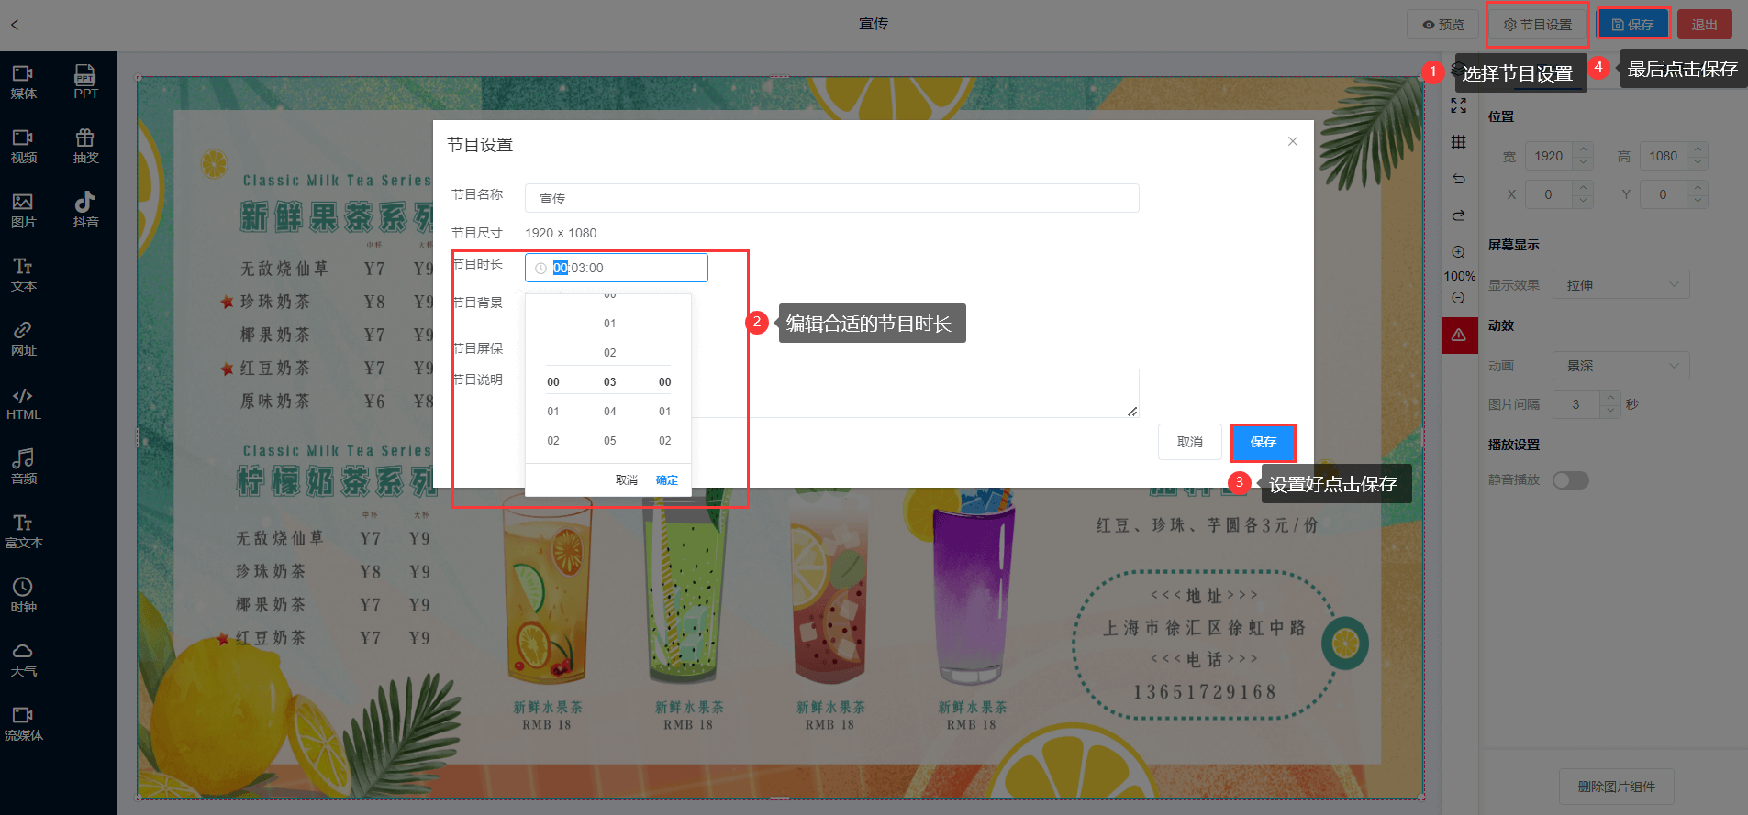Zoom out with the magnifier minus icon
Image resolution: width=1748 pixels, height=815 pixels.
(1458, 298)
